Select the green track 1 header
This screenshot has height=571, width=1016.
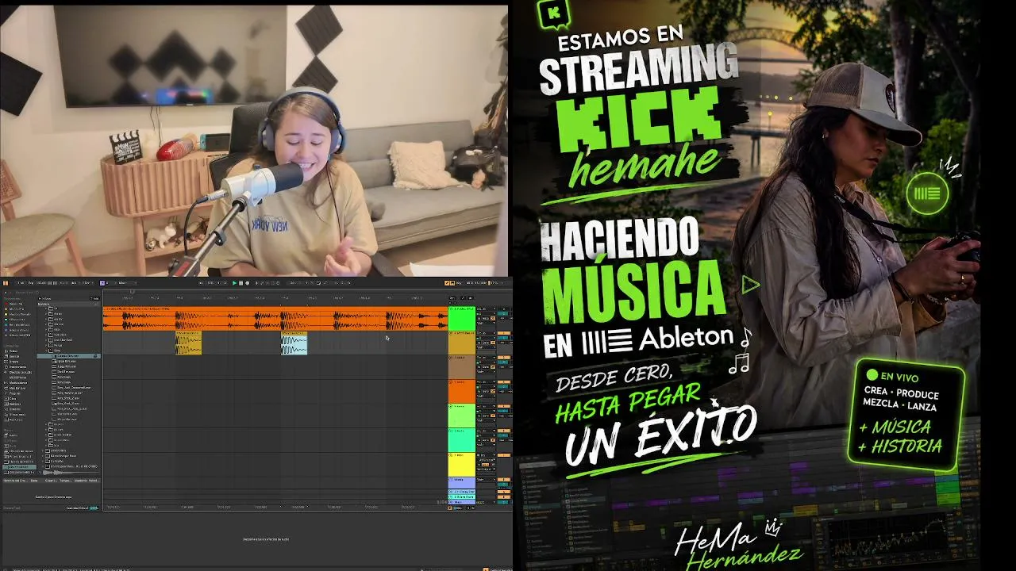pos(461,320)
